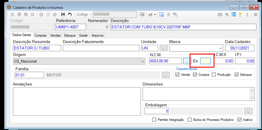
Task: Enable the Permite Integração checkbox
Action: tap(154, 120)
